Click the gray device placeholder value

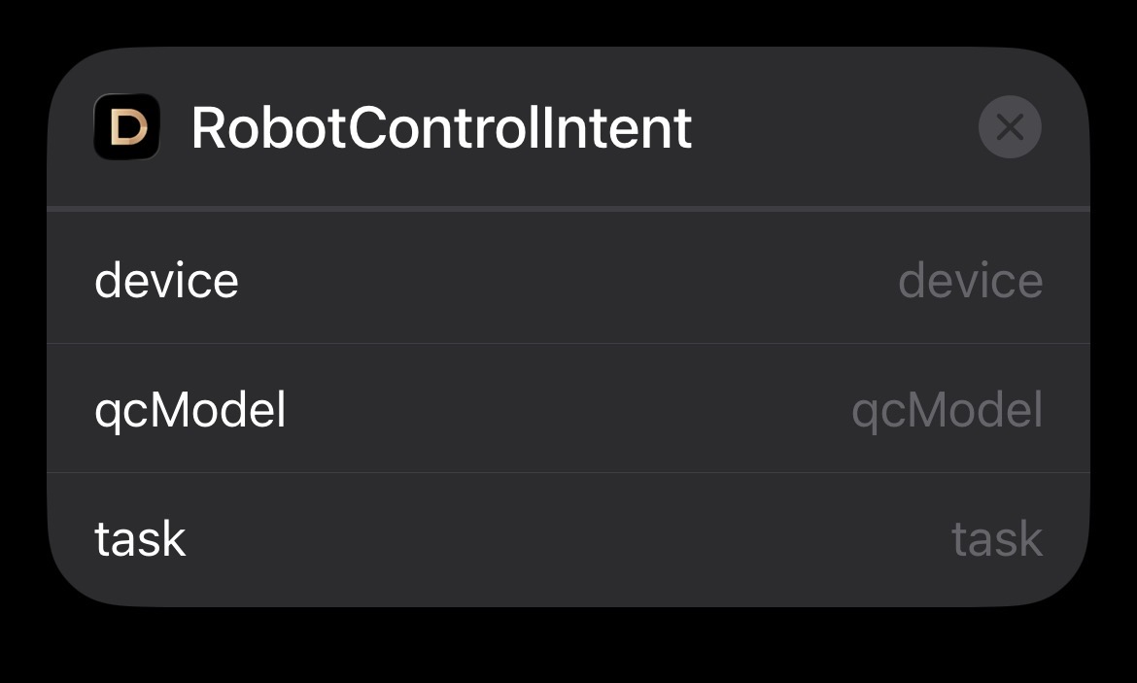click(x=970, y=281)
